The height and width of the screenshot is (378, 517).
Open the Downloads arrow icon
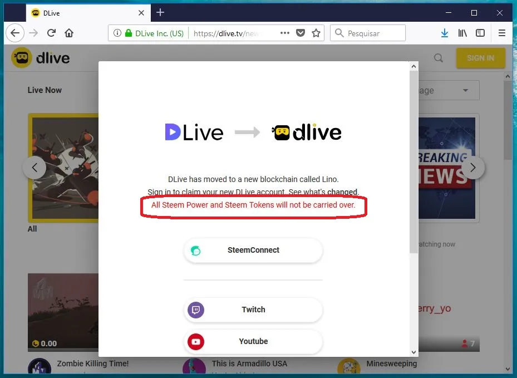444,33
